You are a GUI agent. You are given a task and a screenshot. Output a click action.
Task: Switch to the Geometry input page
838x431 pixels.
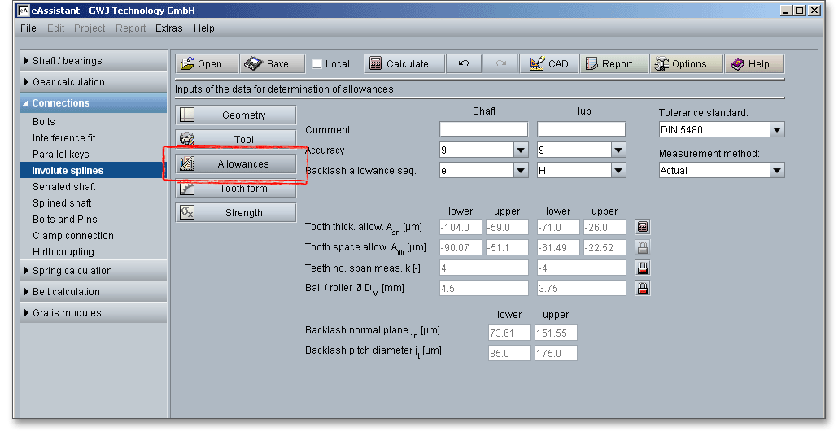point(236,115)
